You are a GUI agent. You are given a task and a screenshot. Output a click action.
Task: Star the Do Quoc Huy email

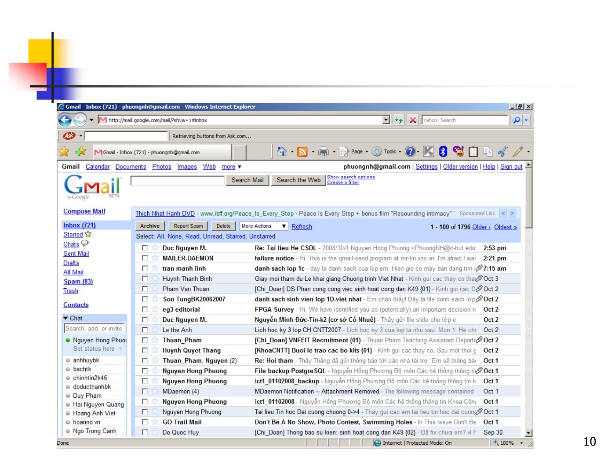(x=155, y=432)
